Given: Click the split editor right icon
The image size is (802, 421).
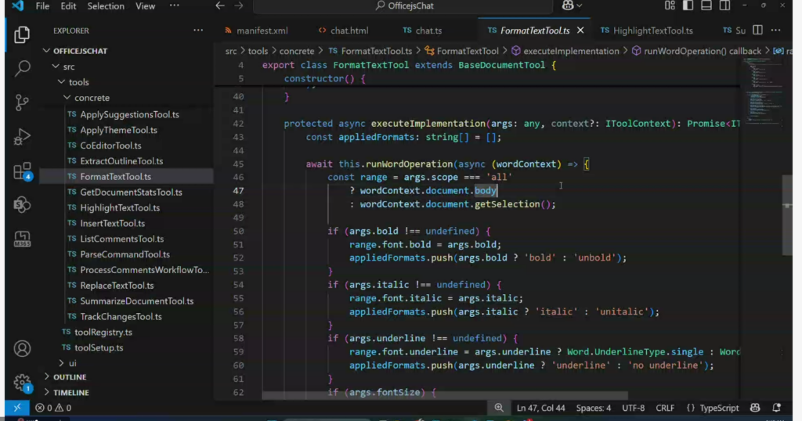Looking at the screenshot, I should (x=757, y=31).
